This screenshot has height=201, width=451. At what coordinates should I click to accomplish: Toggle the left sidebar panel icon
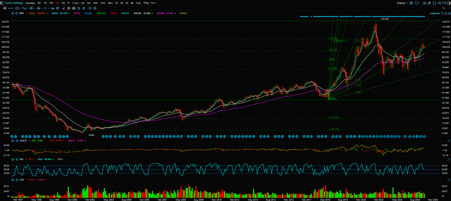point(2,3)
